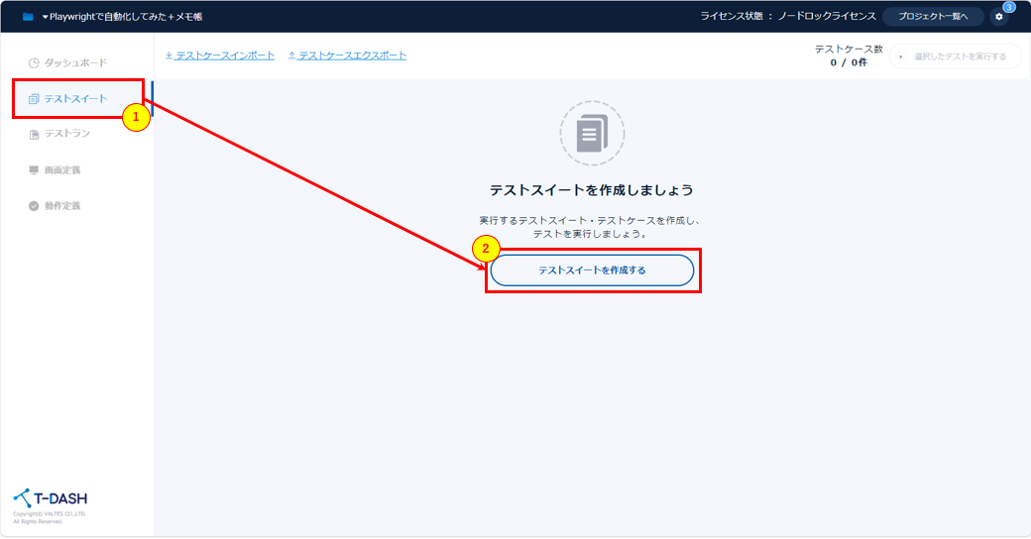Click the dashboard clock icon
This screenshot has height=539, width=1031.
[x=34, y=63]
